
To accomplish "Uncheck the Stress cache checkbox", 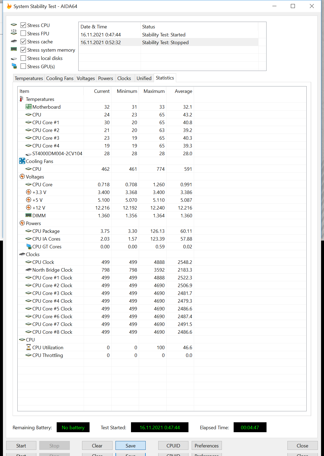I will 23,41.
